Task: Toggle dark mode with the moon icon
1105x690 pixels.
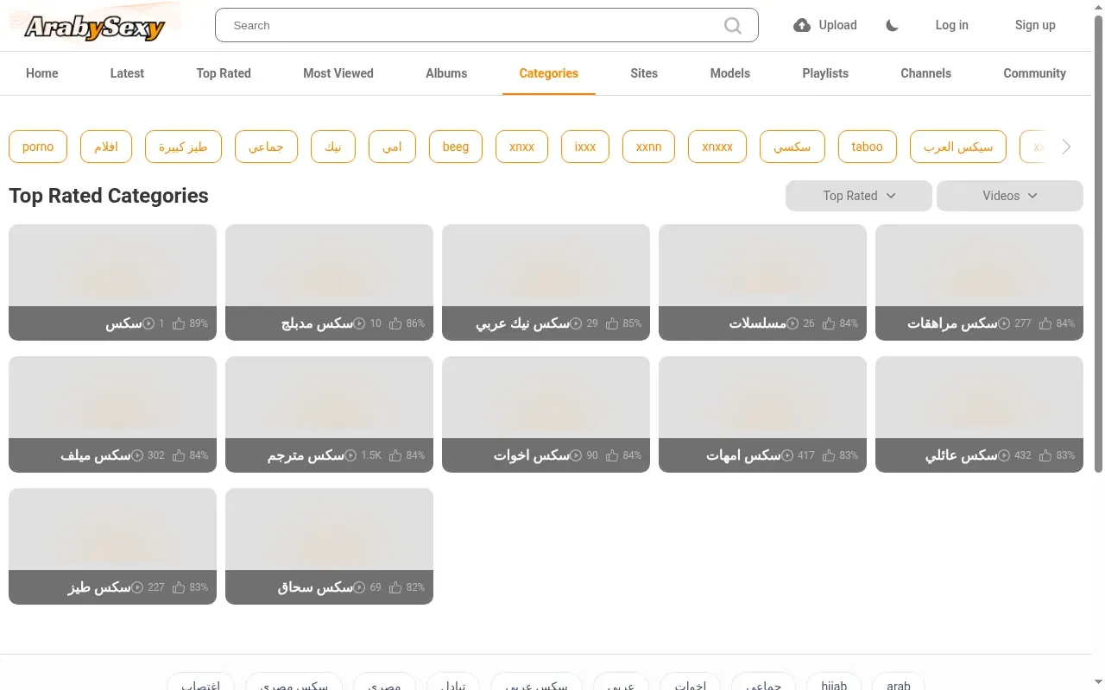Action: tap(892, 25)
